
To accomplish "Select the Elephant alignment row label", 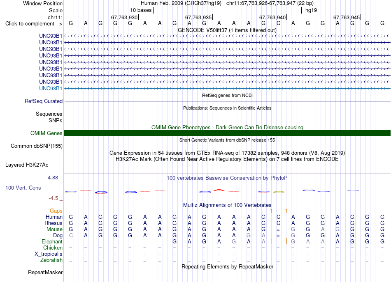I will pos(52,241).
